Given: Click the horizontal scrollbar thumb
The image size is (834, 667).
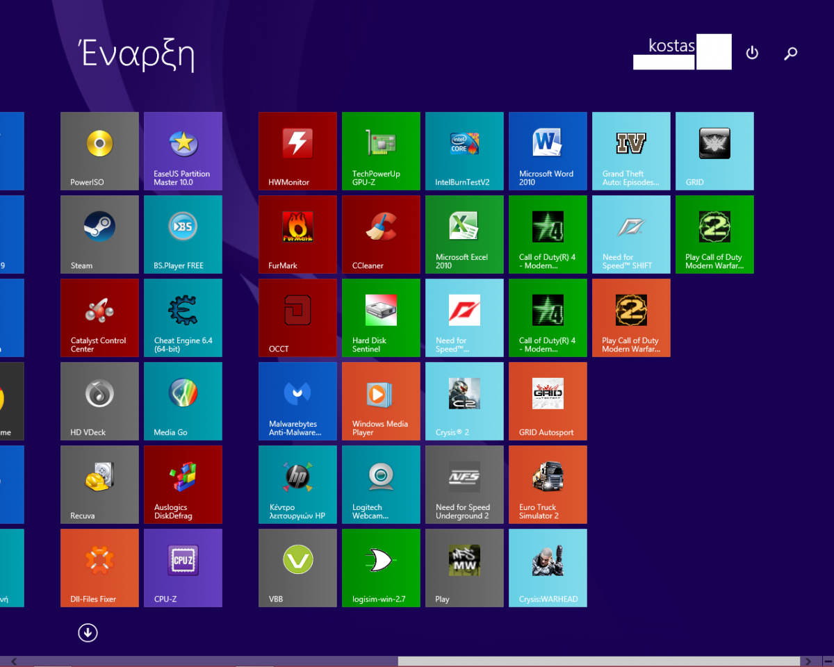Looking at the screenshot, I should pyautogui.click(x=598, y=661).
